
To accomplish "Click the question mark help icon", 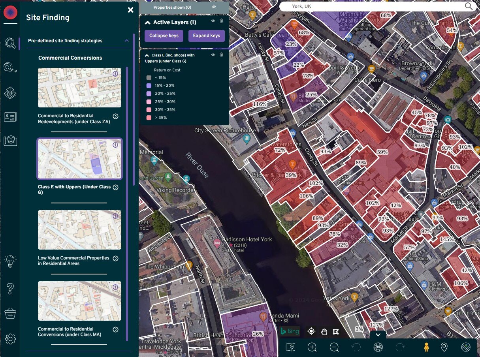I will coord(11,288).
